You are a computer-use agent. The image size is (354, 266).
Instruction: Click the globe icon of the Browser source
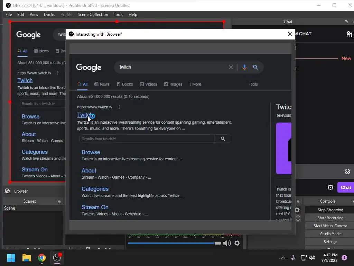pos(7,191)
